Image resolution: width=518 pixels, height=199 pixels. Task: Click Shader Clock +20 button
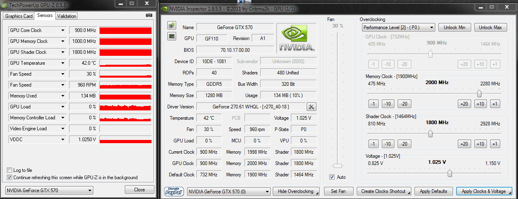click(x=465, y=144)
